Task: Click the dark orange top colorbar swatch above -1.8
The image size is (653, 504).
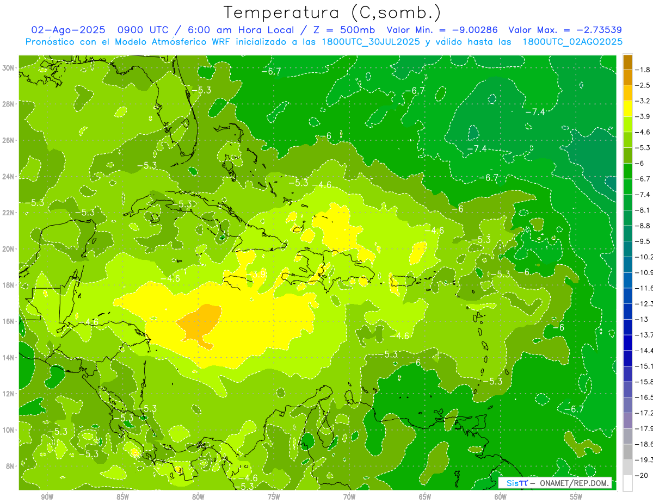Action: [x=627, y=61]
